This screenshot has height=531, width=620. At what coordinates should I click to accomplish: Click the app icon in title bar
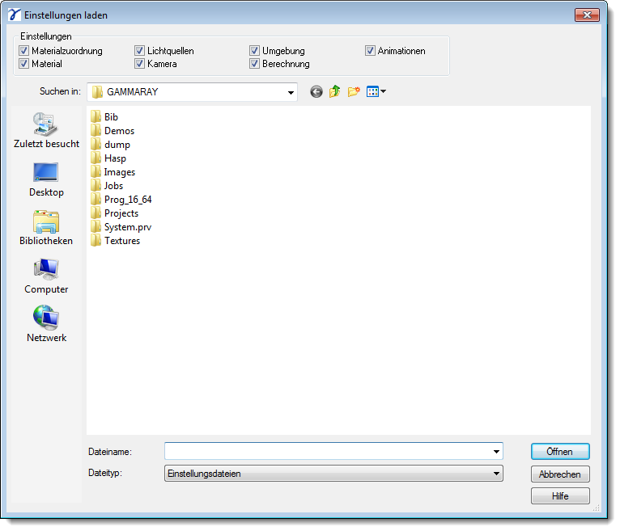[x=15, y=15]
